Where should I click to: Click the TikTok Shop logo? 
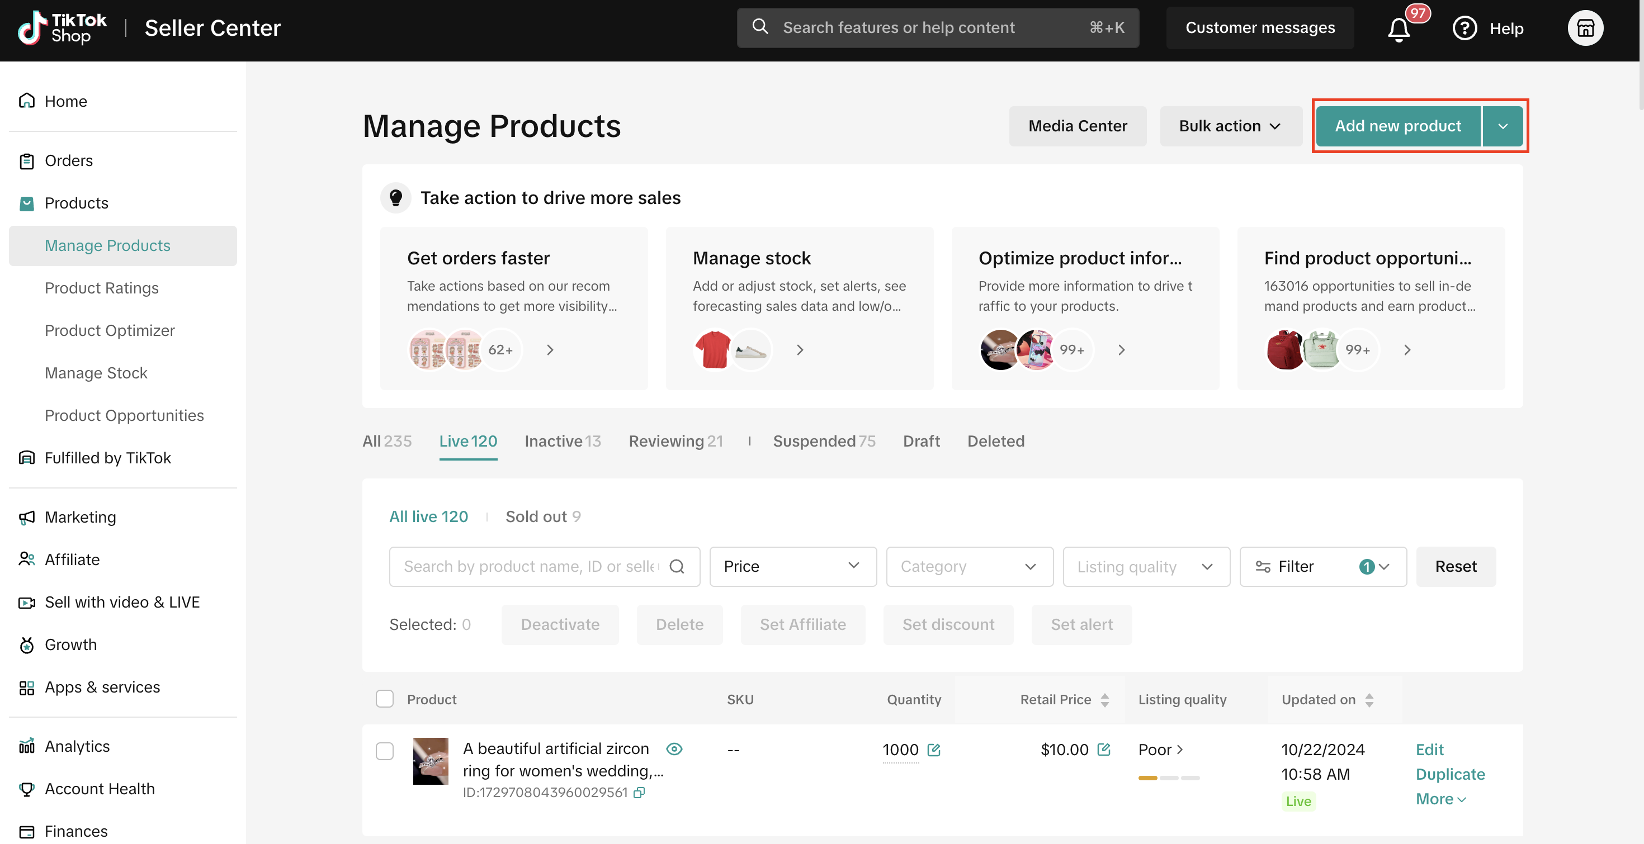(x=62, y=28)
